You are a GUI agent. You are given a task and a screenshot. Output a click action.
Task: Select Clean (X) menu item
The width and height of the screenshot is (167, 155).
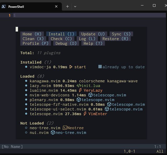point(33,39)
